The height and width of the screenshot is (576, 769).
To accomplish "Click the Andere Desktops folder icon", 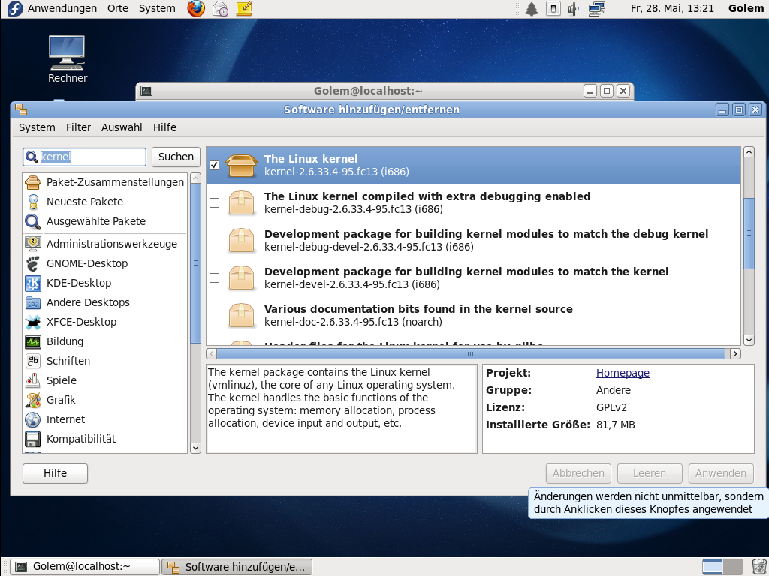I will [x=33, y=302].
